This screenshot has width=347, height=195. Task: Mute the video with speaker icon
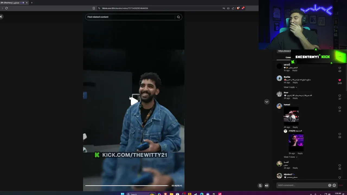[x=266, y=186]
